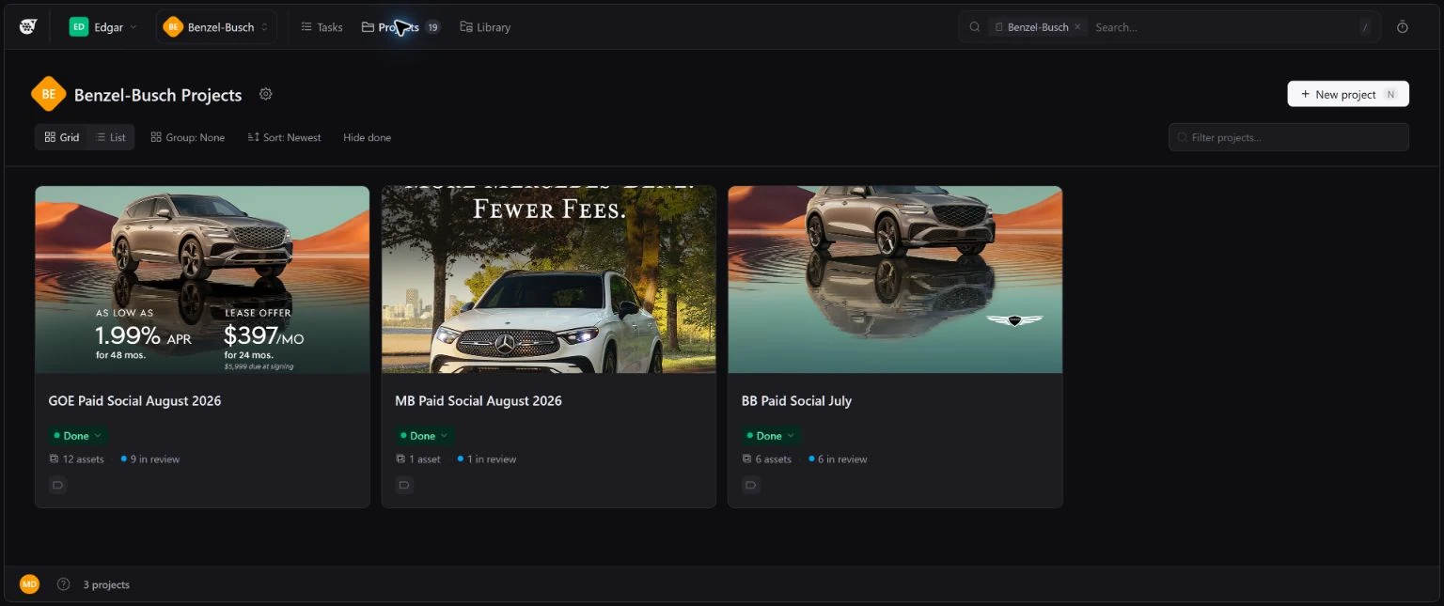The width and height of the screenshot is (1444, 606).
Task: Click the Filter projects input field
Action: coord(1289,137)
